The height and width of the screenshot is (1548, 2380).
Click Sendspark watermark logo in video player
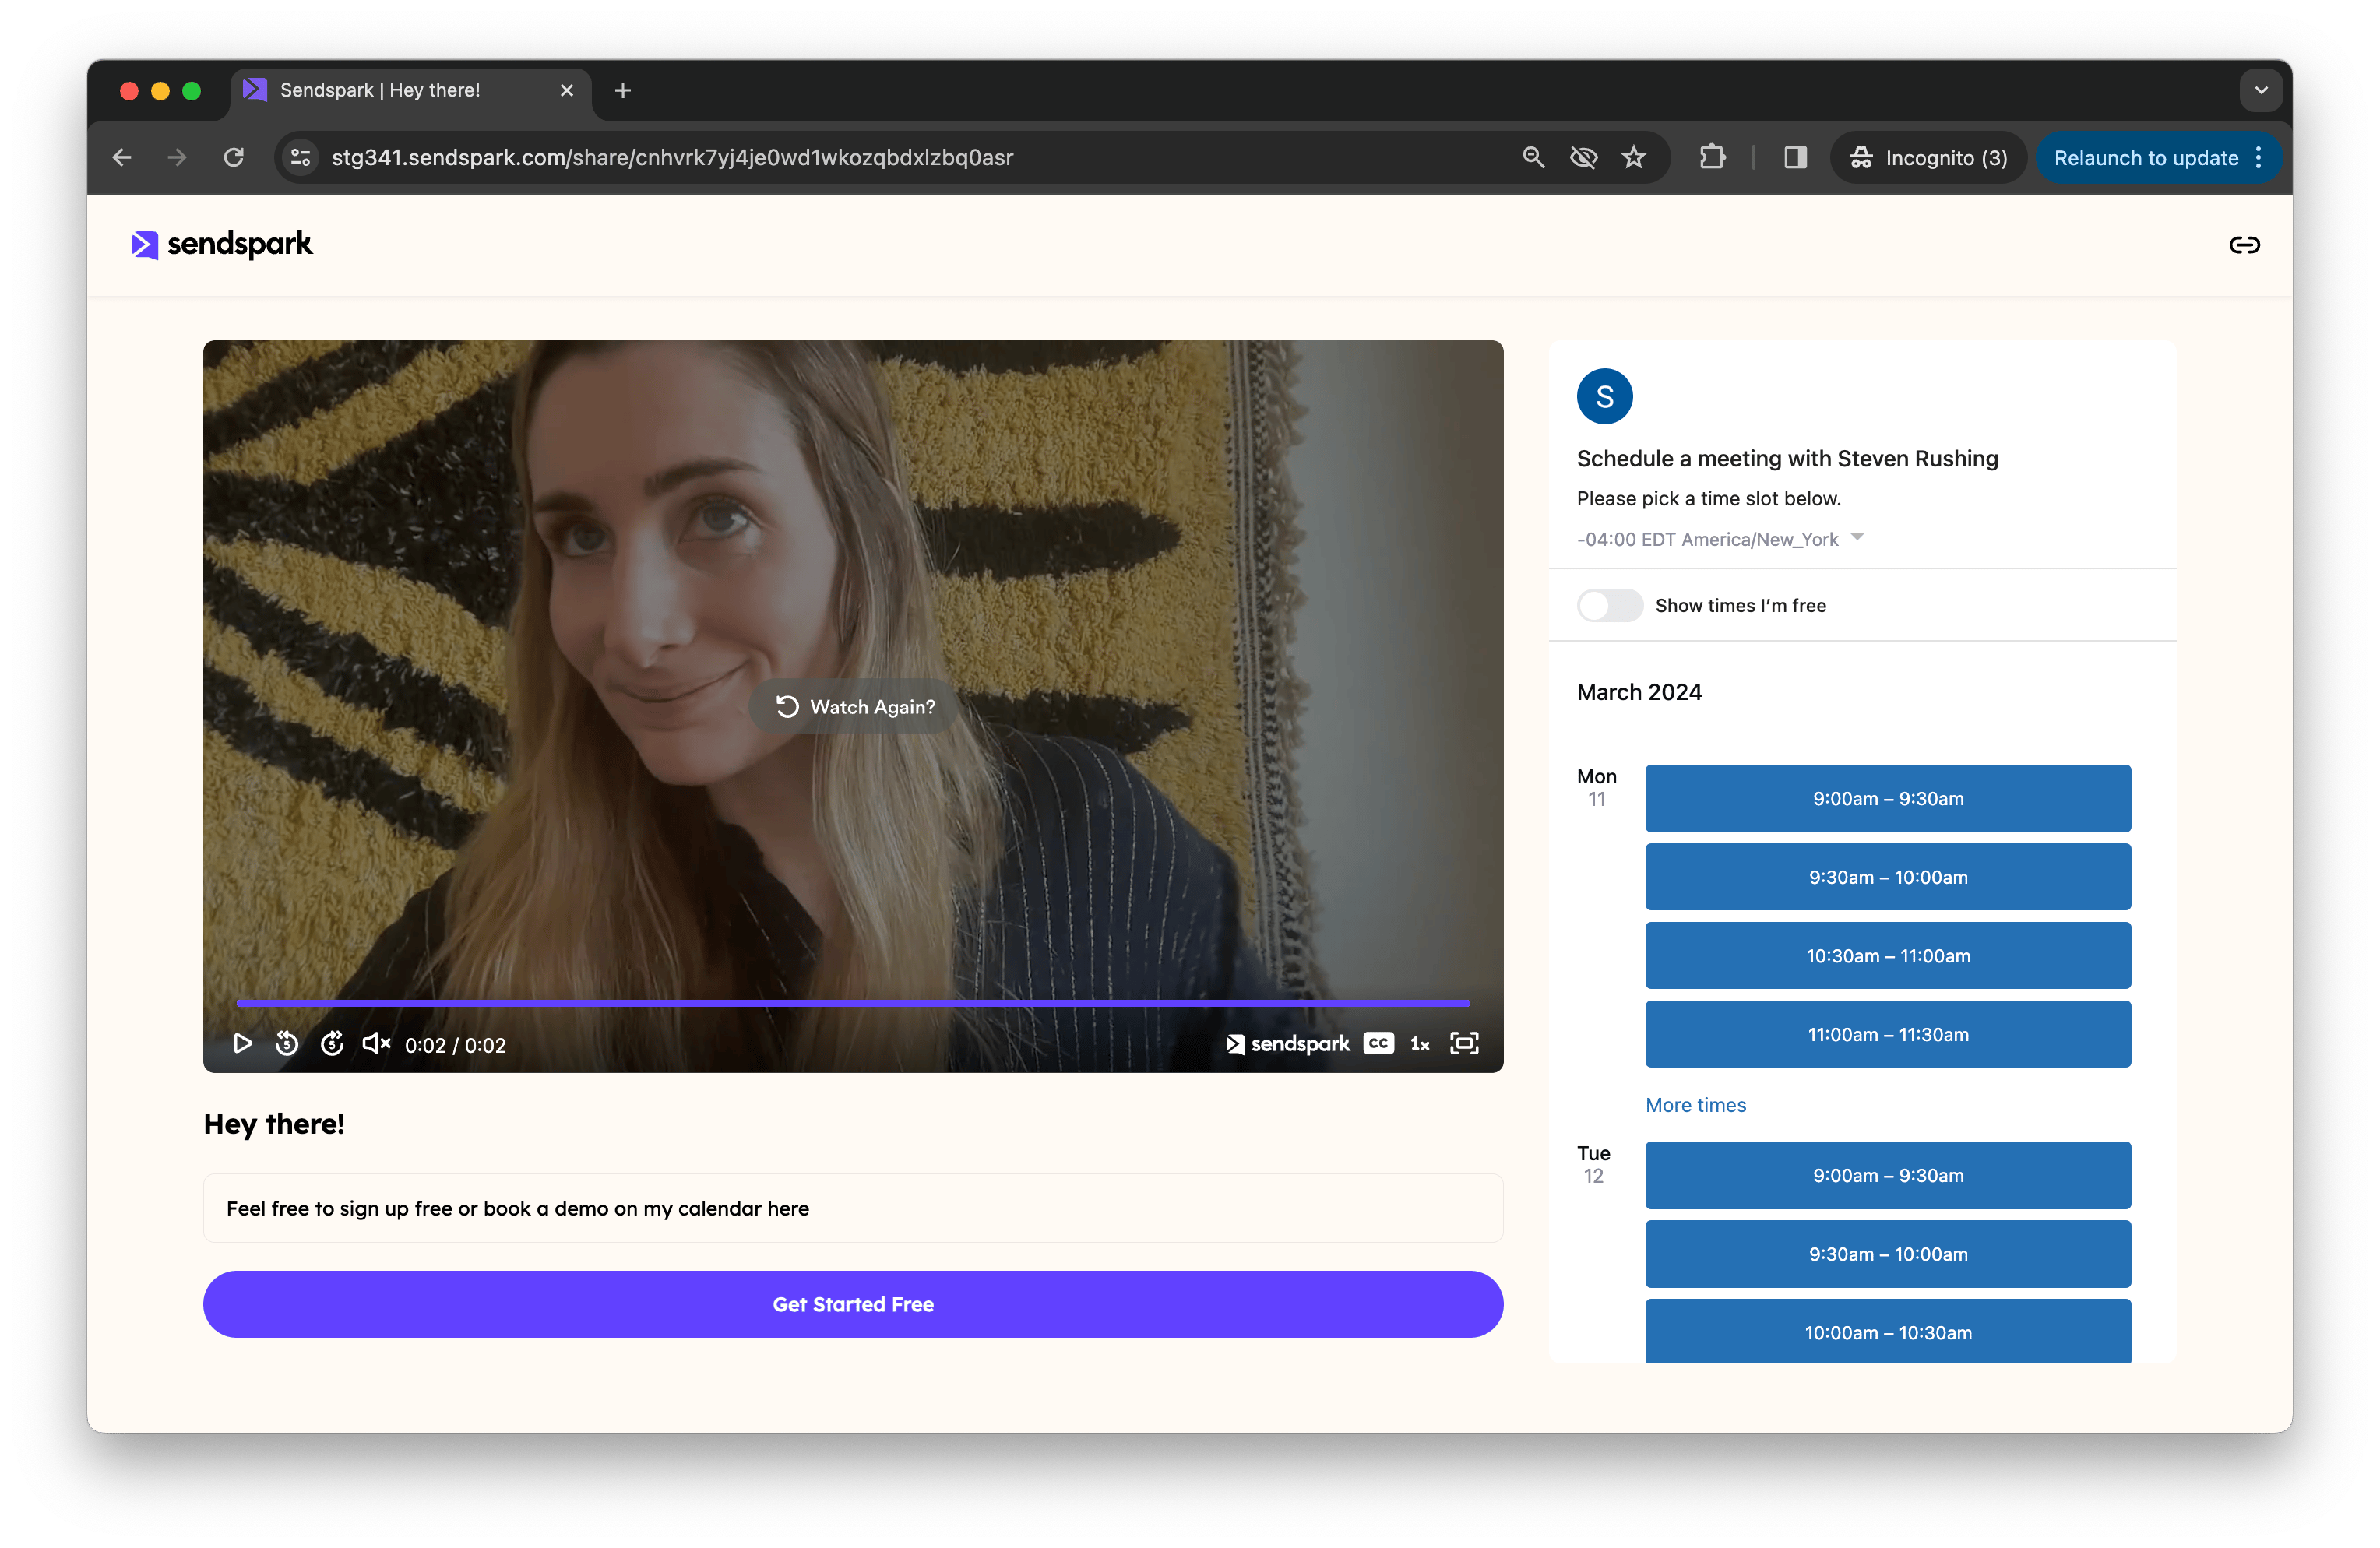pos(1288,1044)
